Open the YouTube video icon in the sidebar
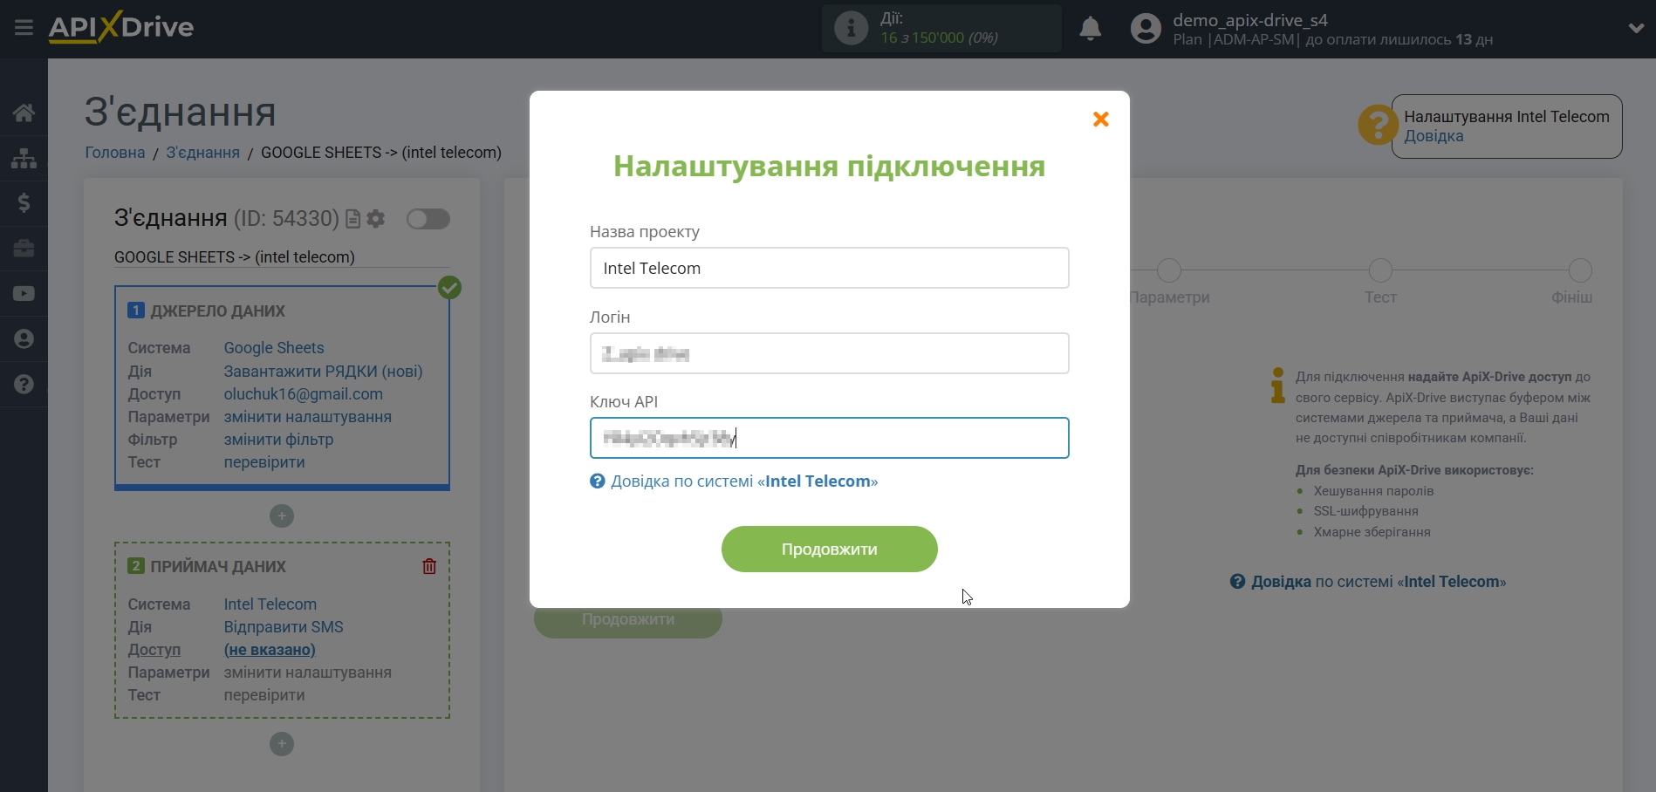 pos(24,294)
